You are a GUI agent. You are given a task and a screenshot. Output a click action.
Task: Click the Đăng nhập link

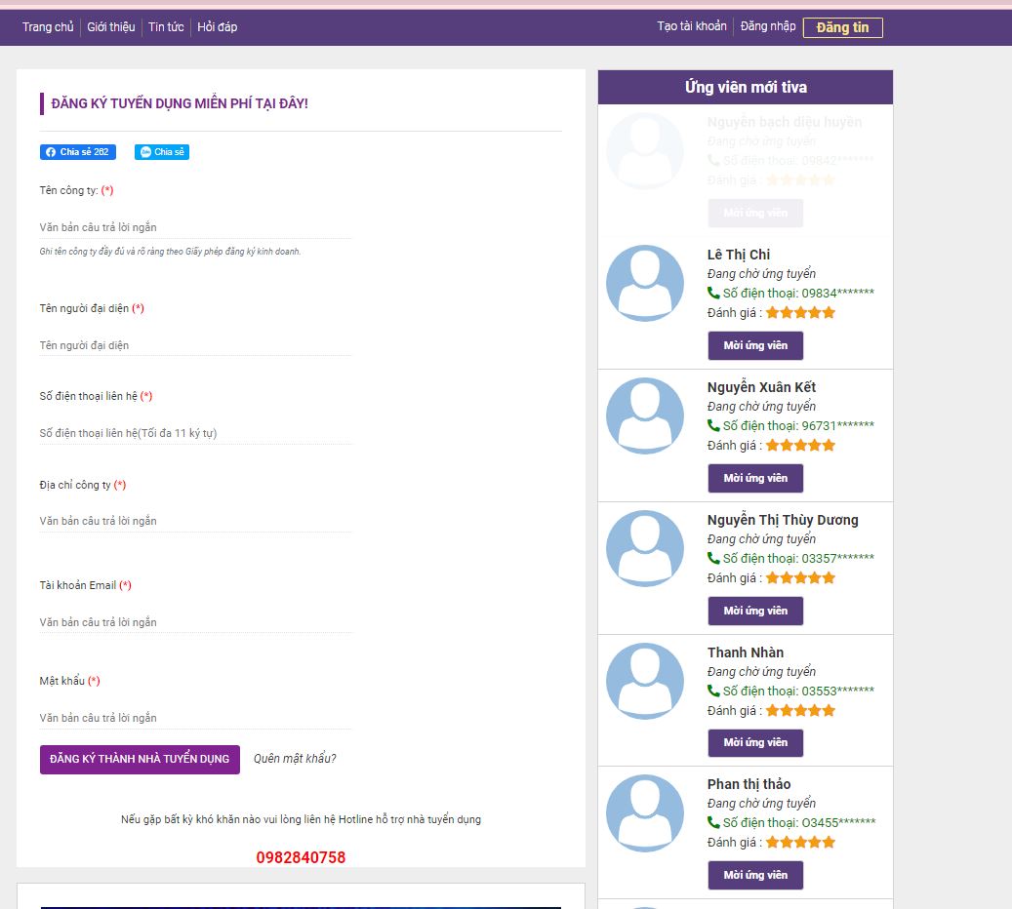[768, 26]
